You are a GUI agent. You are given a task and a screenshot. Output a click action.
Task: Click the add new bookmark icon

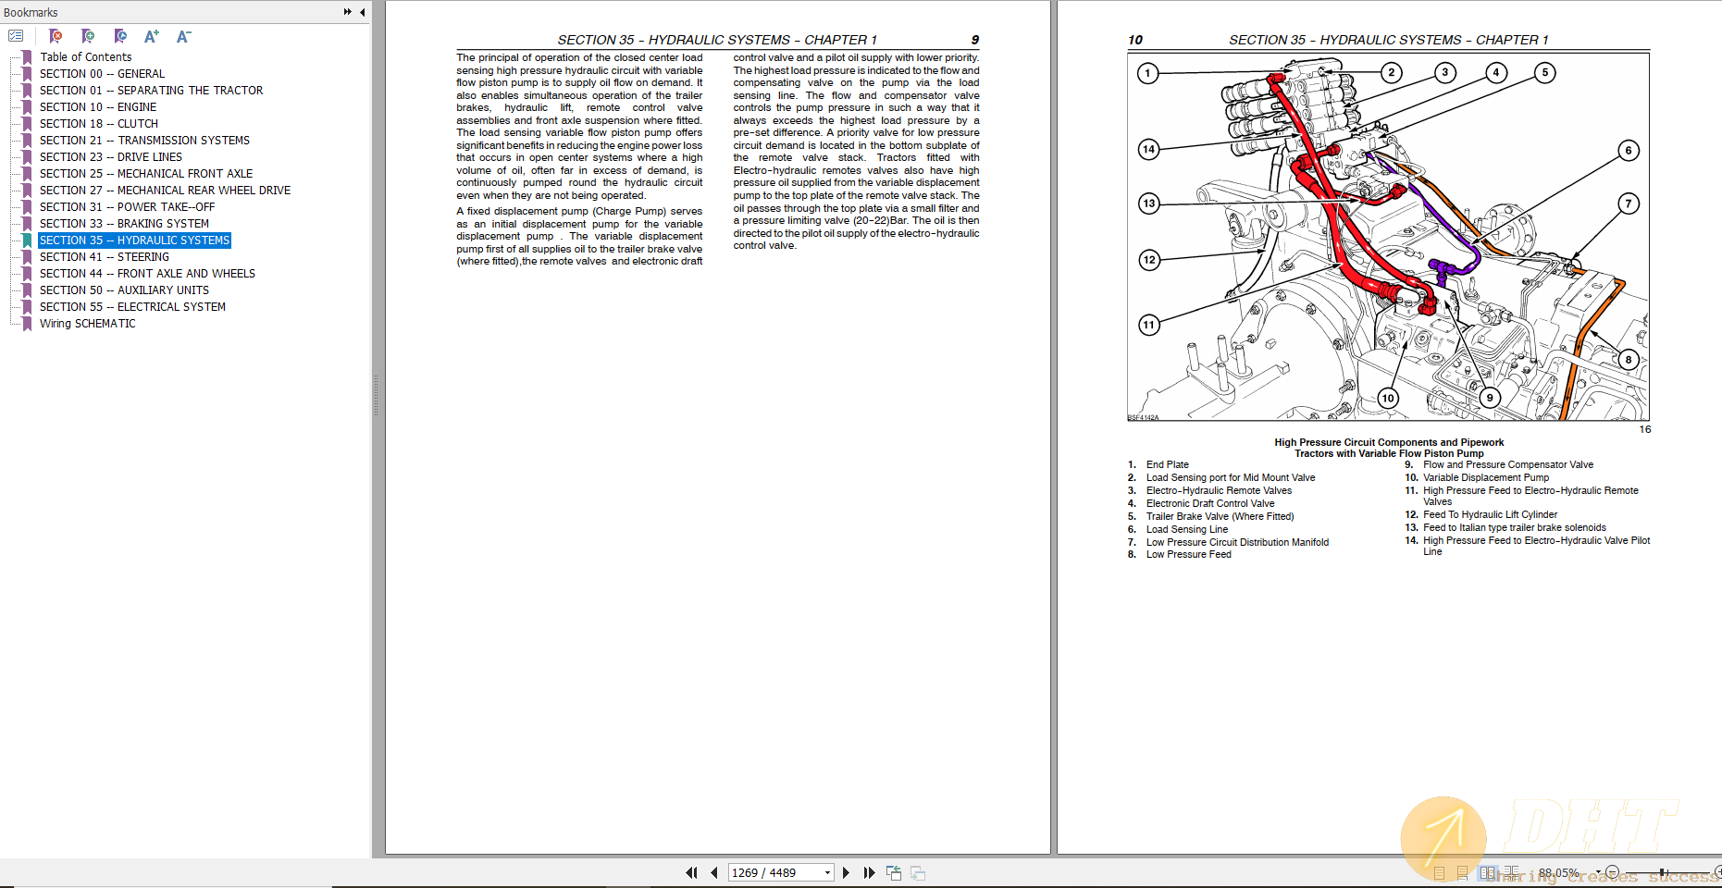[88, 36]
